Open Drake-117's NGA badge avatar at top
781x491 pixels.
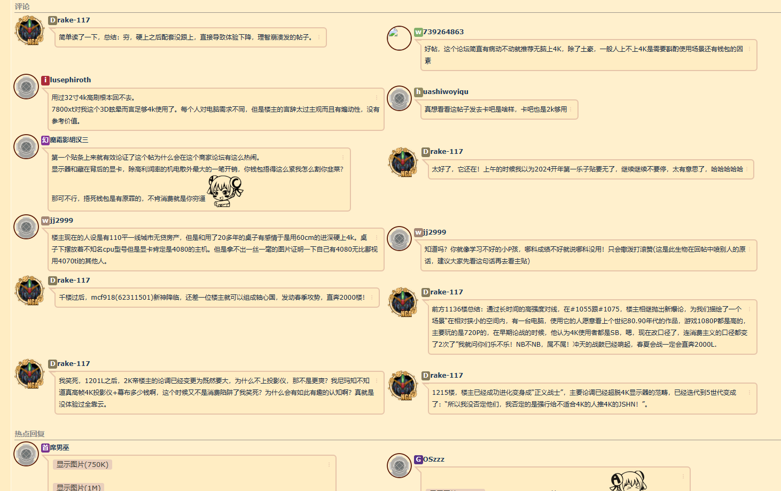click(28, 31)
